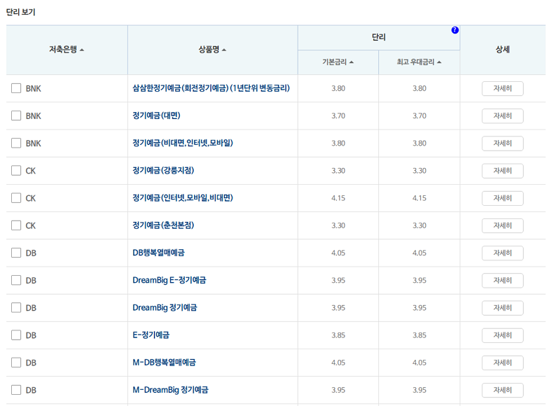The height and width of the screenshot is (406, 549).
Task: Check the CK 정기예금(인터넷,모바일,비대면) checkbox
Action: coord(16,198)
